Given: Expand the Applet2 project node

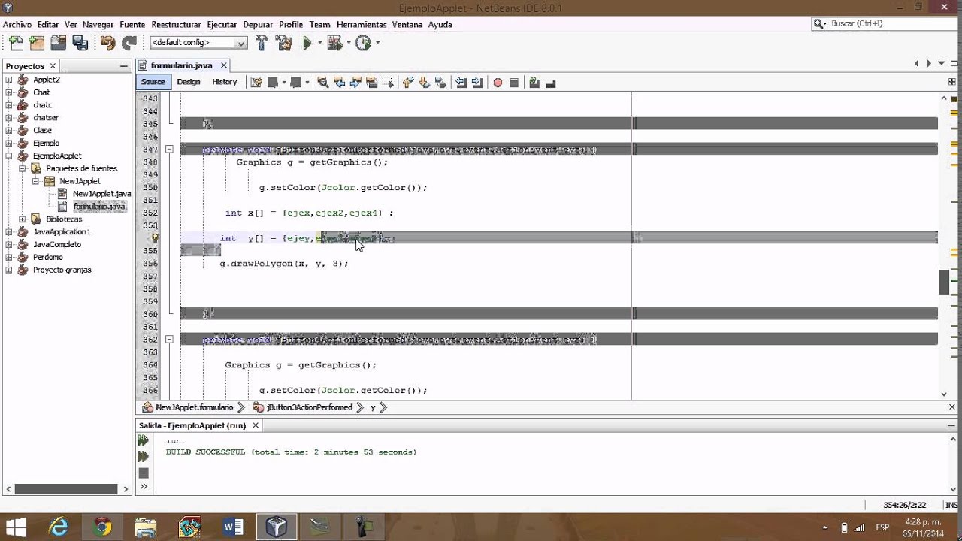Looking at the screenshot, I should [x=9, y=80].
